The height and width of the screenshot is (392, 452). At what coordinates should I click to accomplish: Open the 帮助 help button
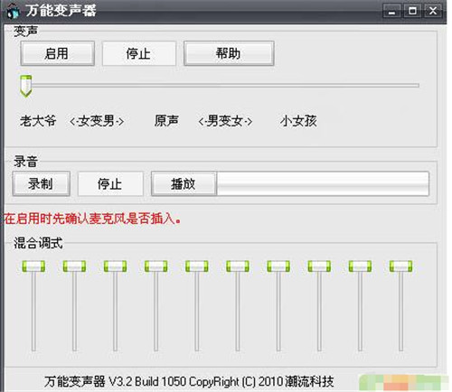(x=229, y=53)
